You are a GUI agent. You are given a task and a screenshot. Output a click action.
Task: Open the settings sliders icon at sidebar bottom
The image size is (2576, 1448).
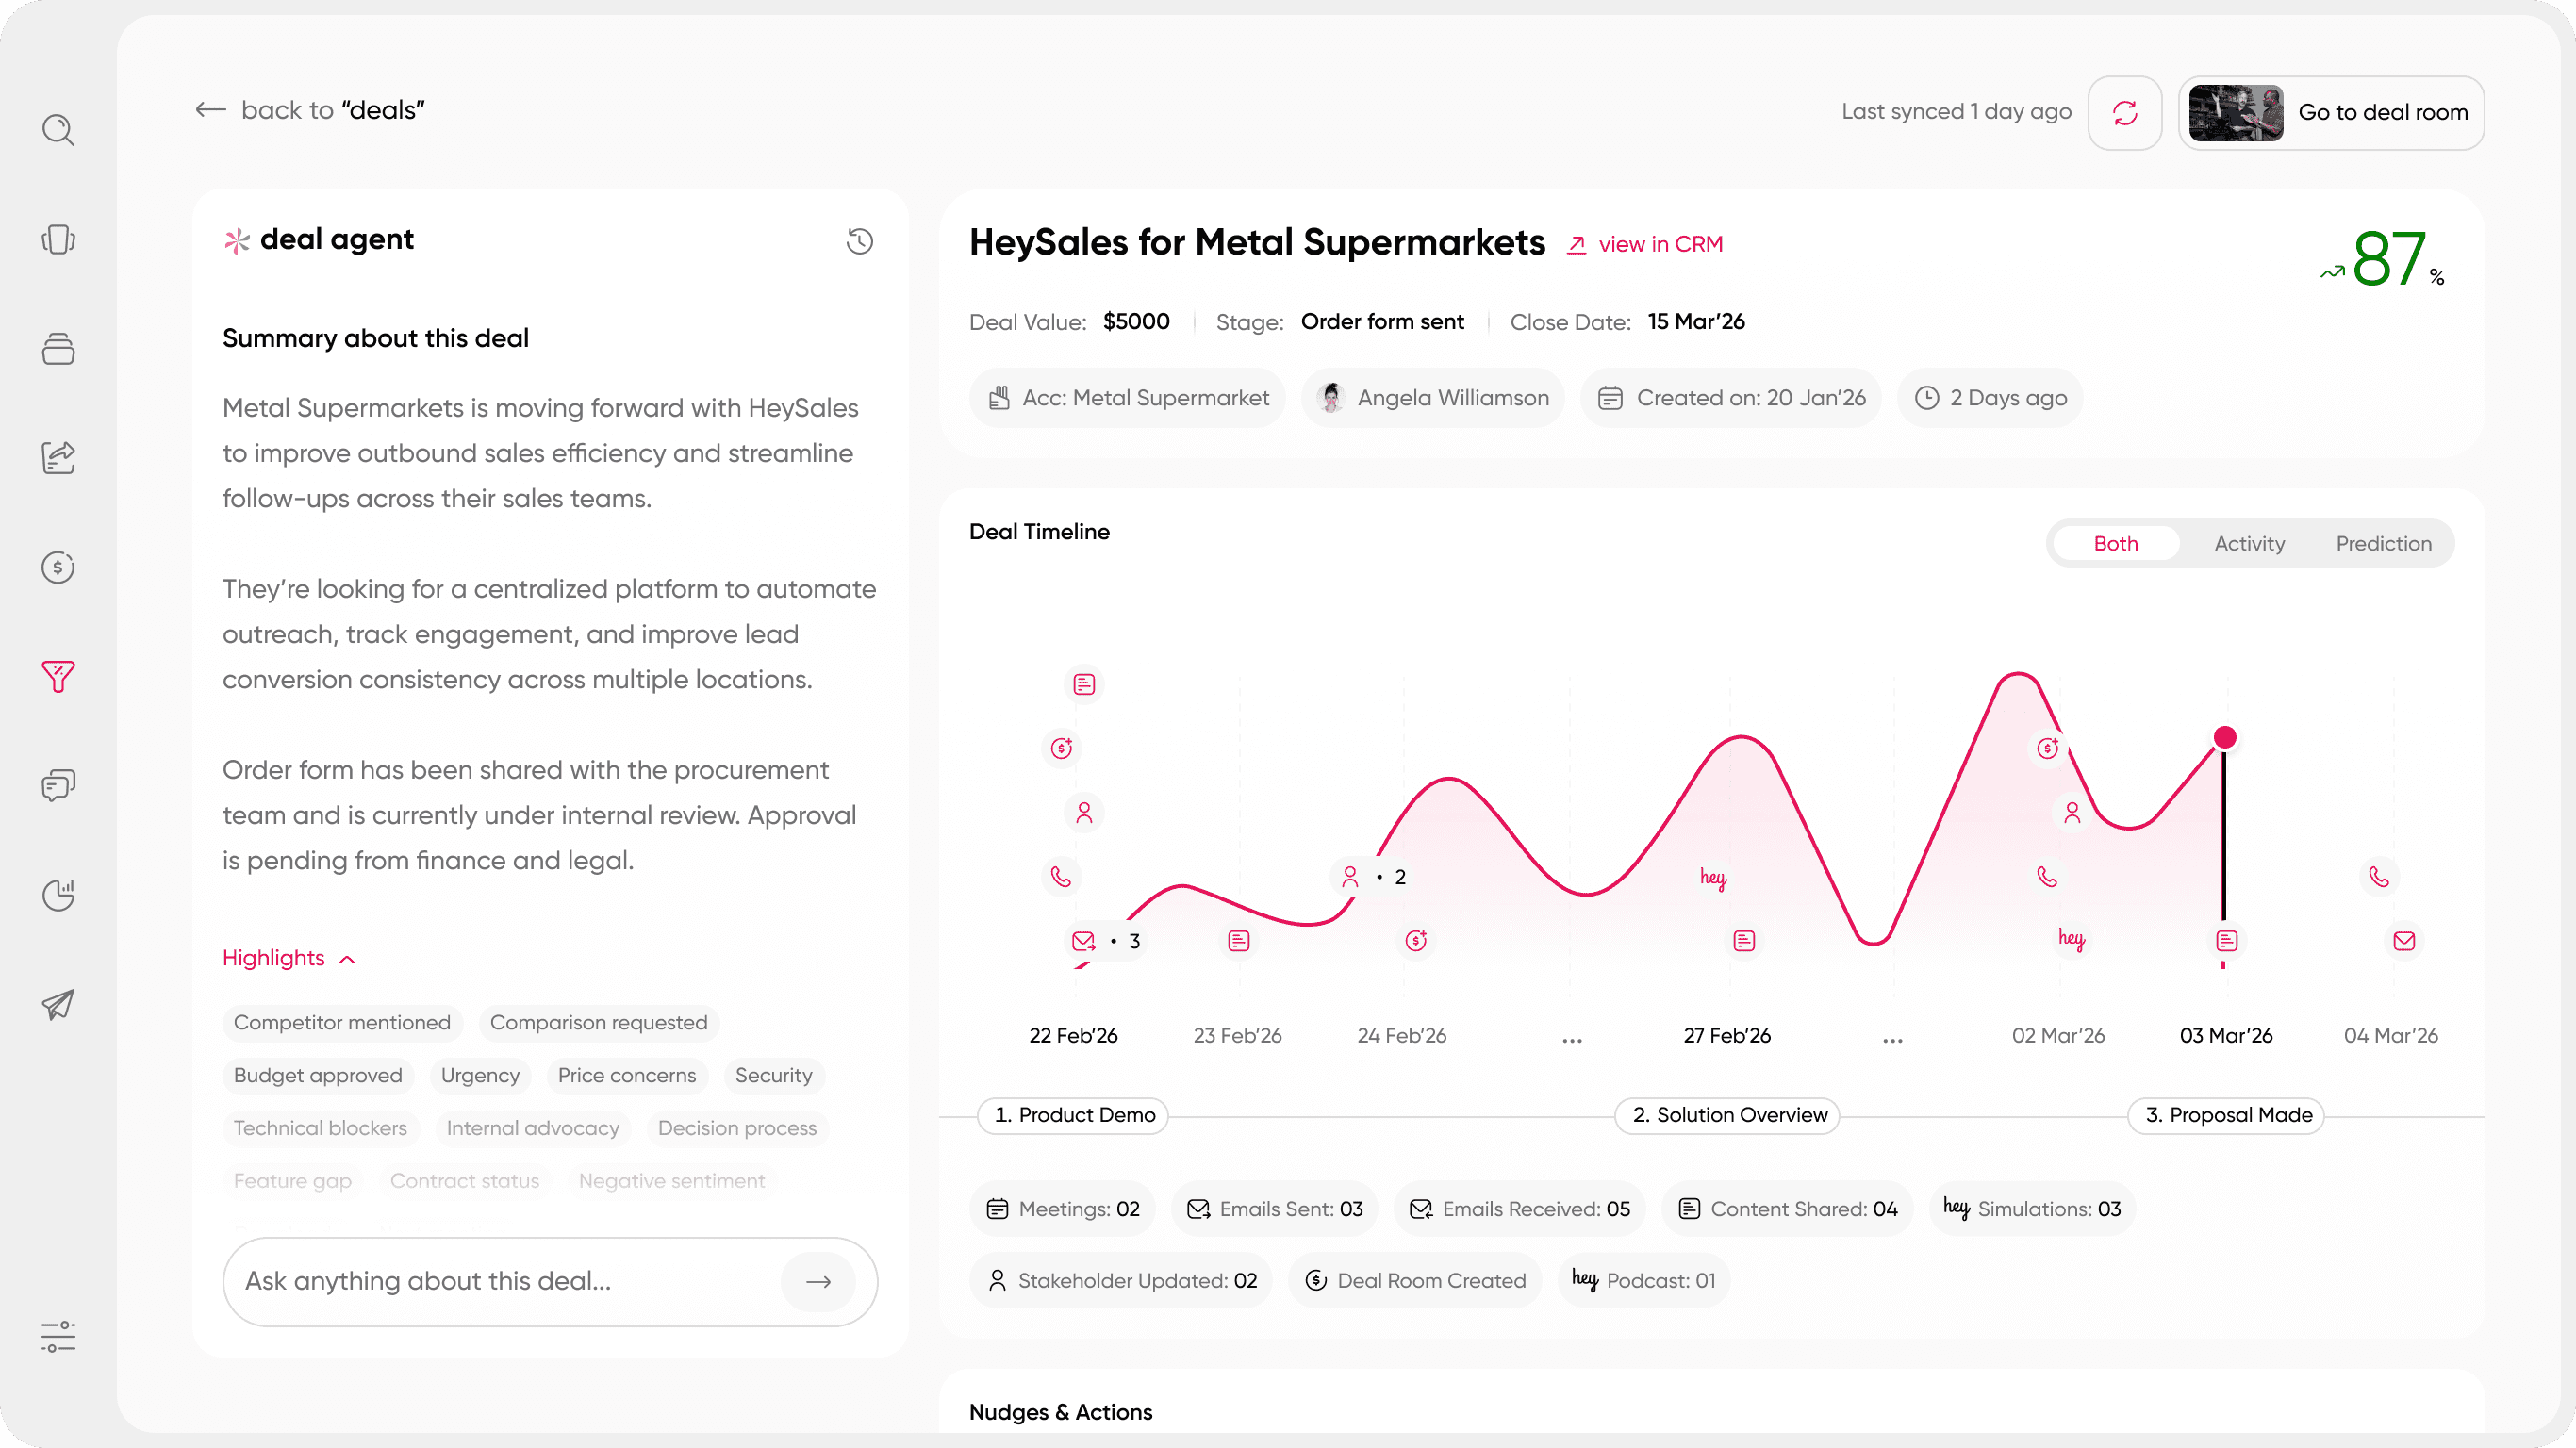(x=58, y=1337)
